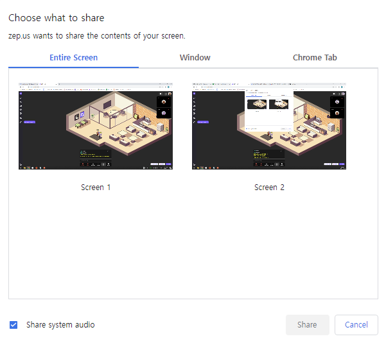Switch to the Entire Screen tab
This screenshot has width=386, height=341.
point(74,58)
